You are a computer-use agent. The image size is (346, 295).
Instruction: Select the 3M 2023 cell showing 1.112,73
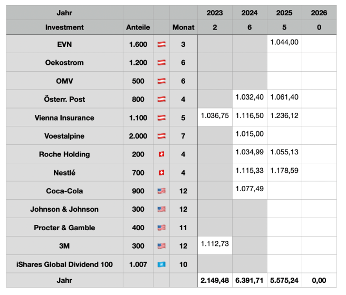(215, 243)
